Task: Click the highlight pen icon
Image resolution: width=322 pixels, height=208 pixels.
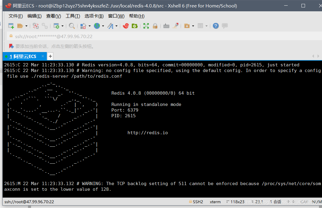Action: (175, 26)
